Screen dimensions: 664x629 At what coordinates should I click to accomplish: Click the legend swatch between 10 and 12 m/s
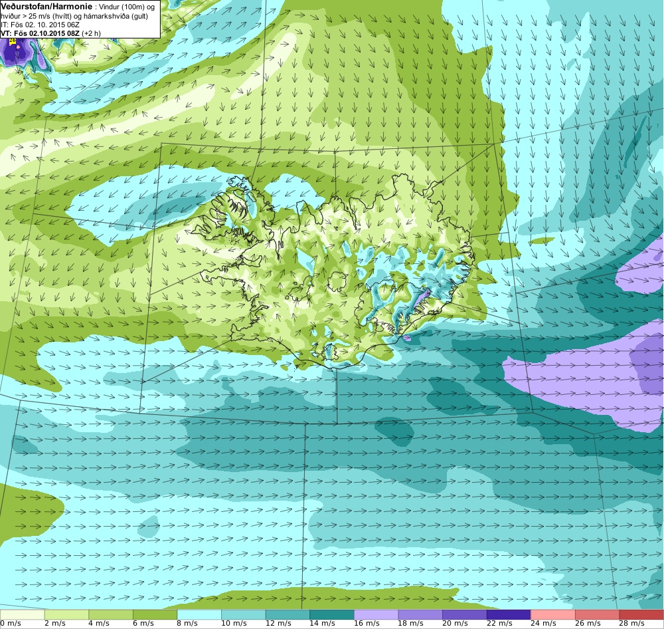click(244, 614)
